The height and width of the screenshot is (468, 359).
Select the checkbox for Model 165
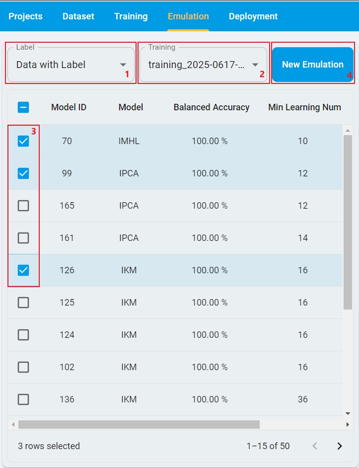pyautogui.click(x=23, y=206)
